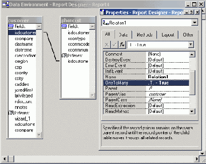
Task: Switch to the Data tab
Action: pos(123,35)
